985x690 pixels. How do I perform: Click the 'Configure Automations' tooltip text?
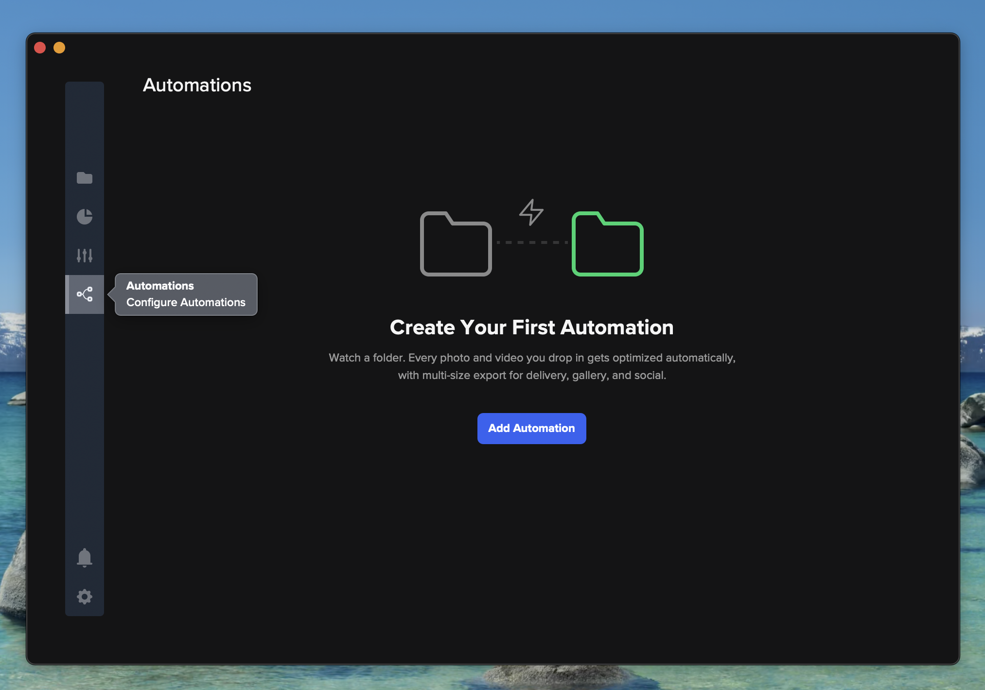tap(186, 302)
